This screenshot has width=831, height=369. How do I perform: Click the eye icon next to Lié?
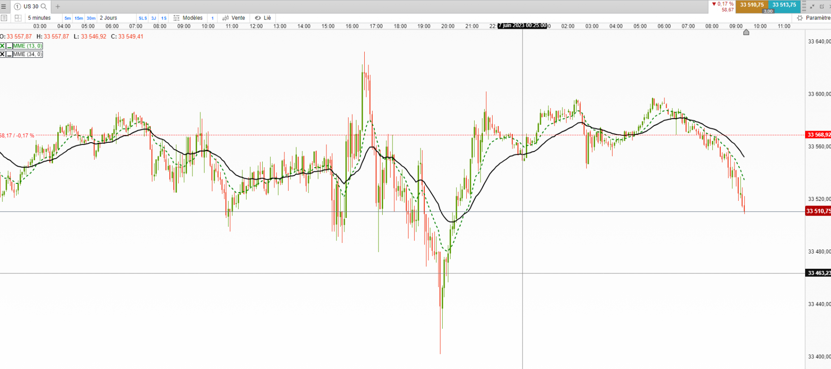[258, 18]
